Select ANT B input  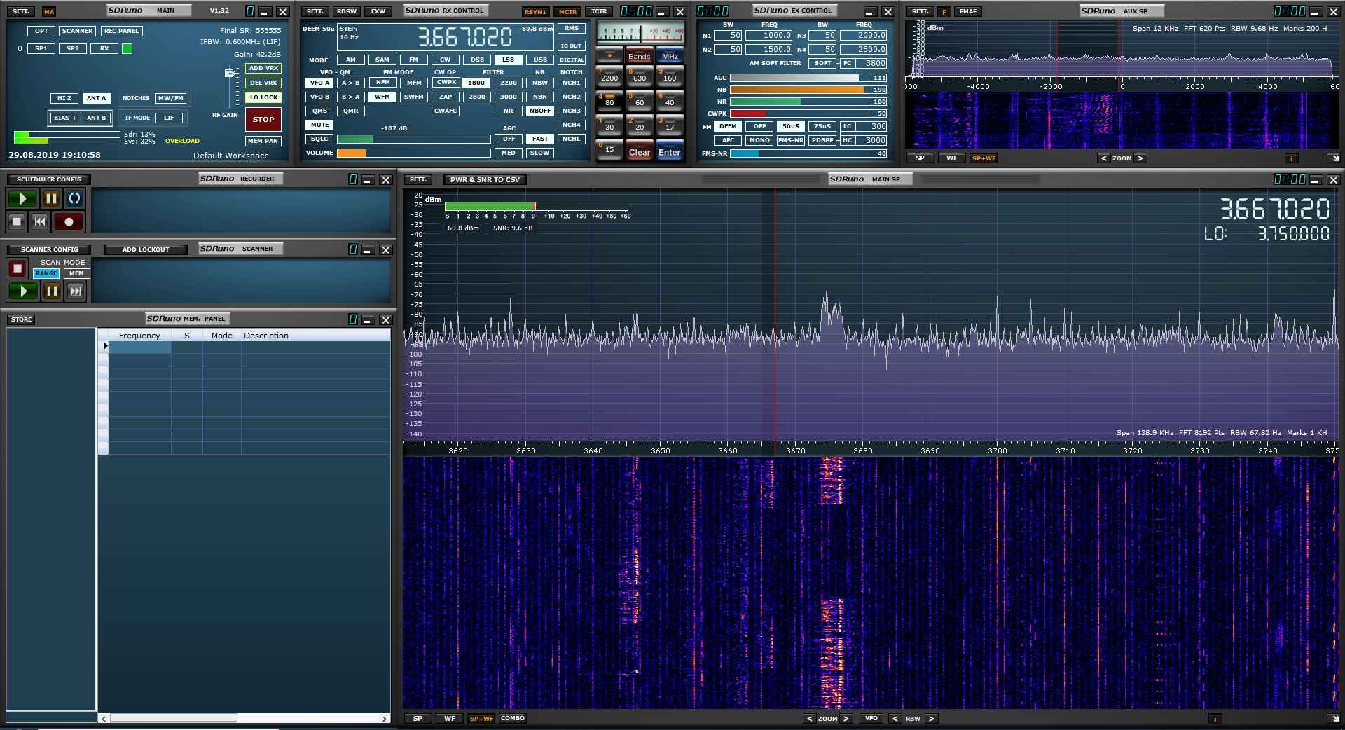pyautogui.click(x=96, y=118)
